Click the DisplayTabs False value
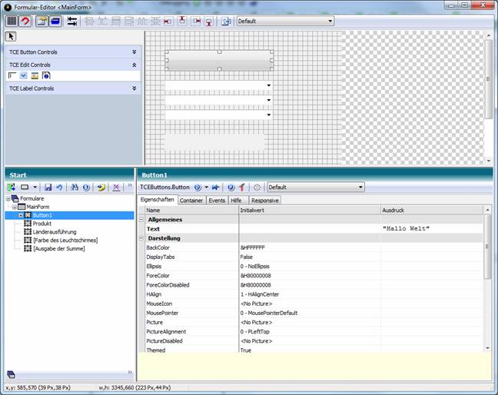This screenshot has width=498, height=395. [247, 257]
